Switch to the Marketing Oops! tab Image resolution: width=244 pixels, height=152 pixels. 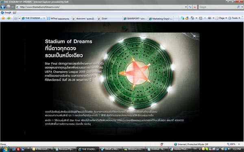click(x=161, y=19)
